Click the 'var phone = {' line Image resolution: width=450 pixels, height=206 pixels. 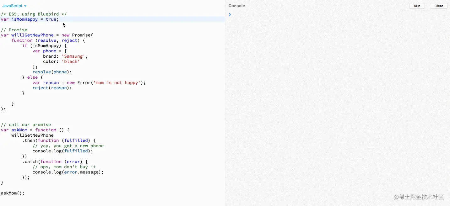(50, 51)
